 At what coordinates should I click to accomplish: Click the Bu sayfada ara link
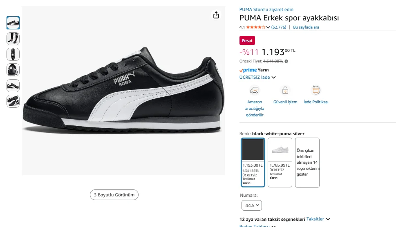pos(306,27)
